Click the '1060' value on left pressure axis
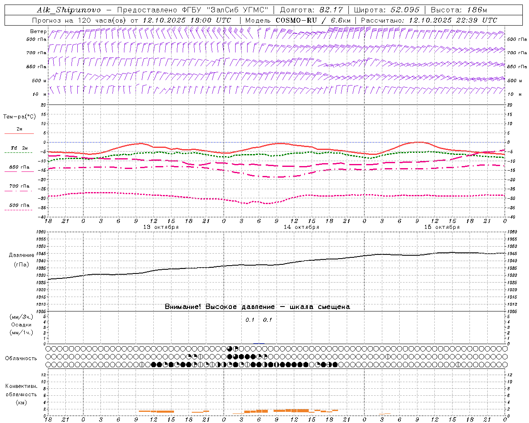Screen dimensions: 529x423 point(41,232)
